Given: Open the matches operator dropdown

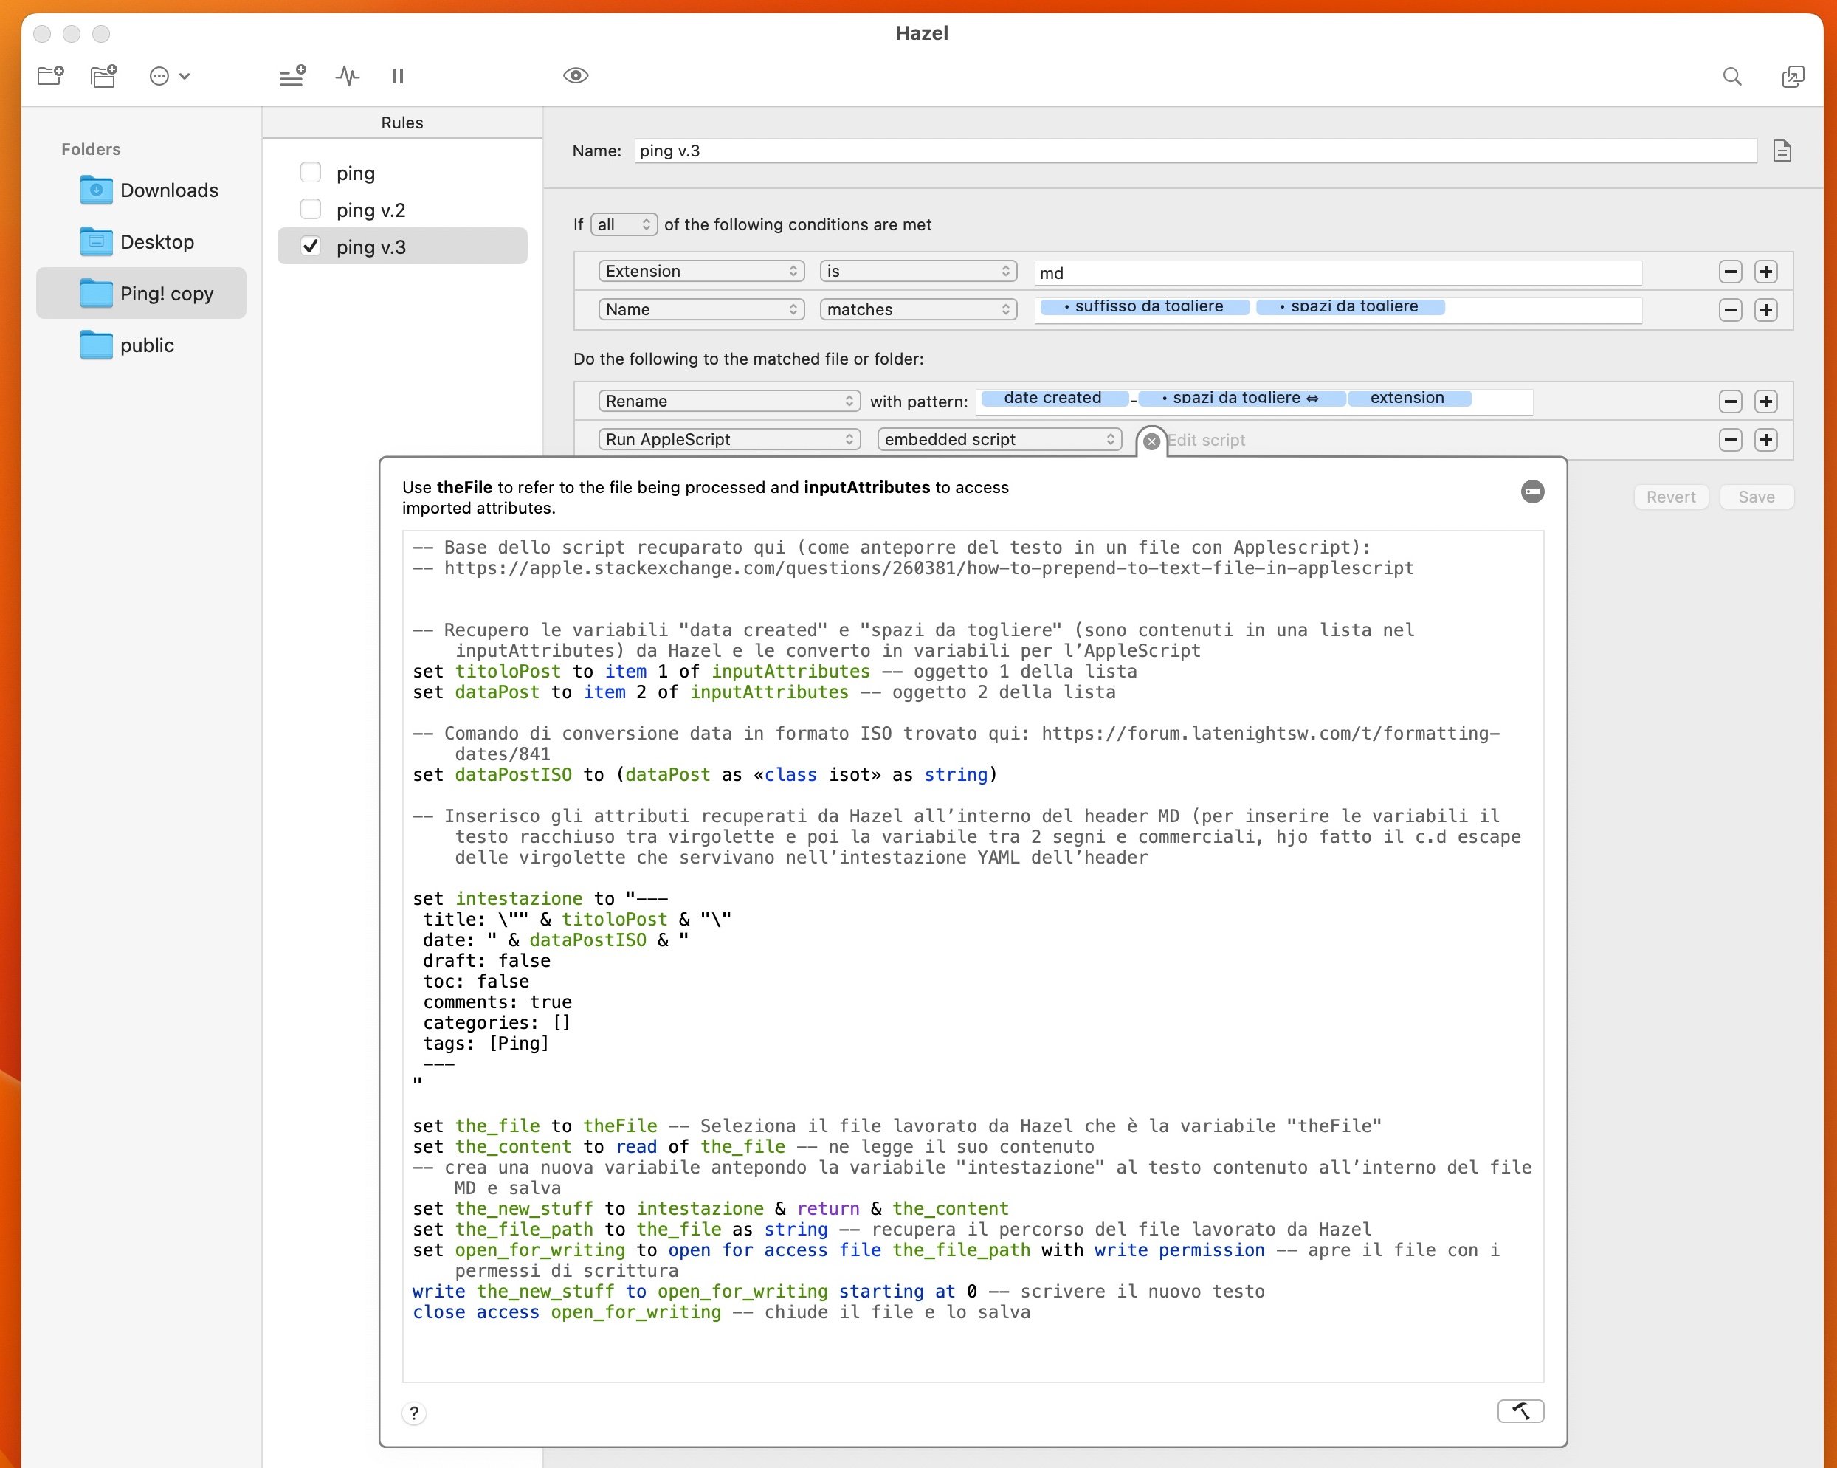Looking at the screenshot, I should 918,309.
